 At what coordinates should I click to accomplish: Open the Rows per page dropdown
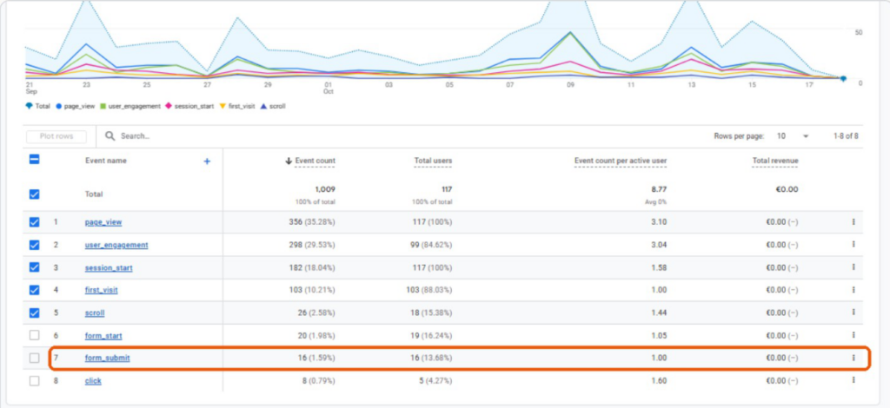[x=792, y=136]
